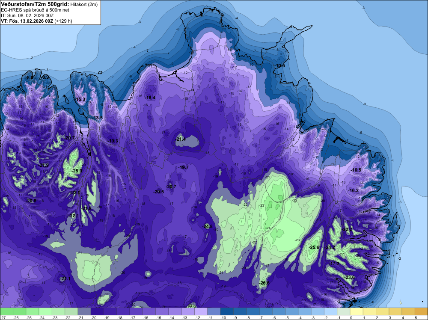
Task: Click the -19.7 temperature value on the map
Action: (183, 167)
